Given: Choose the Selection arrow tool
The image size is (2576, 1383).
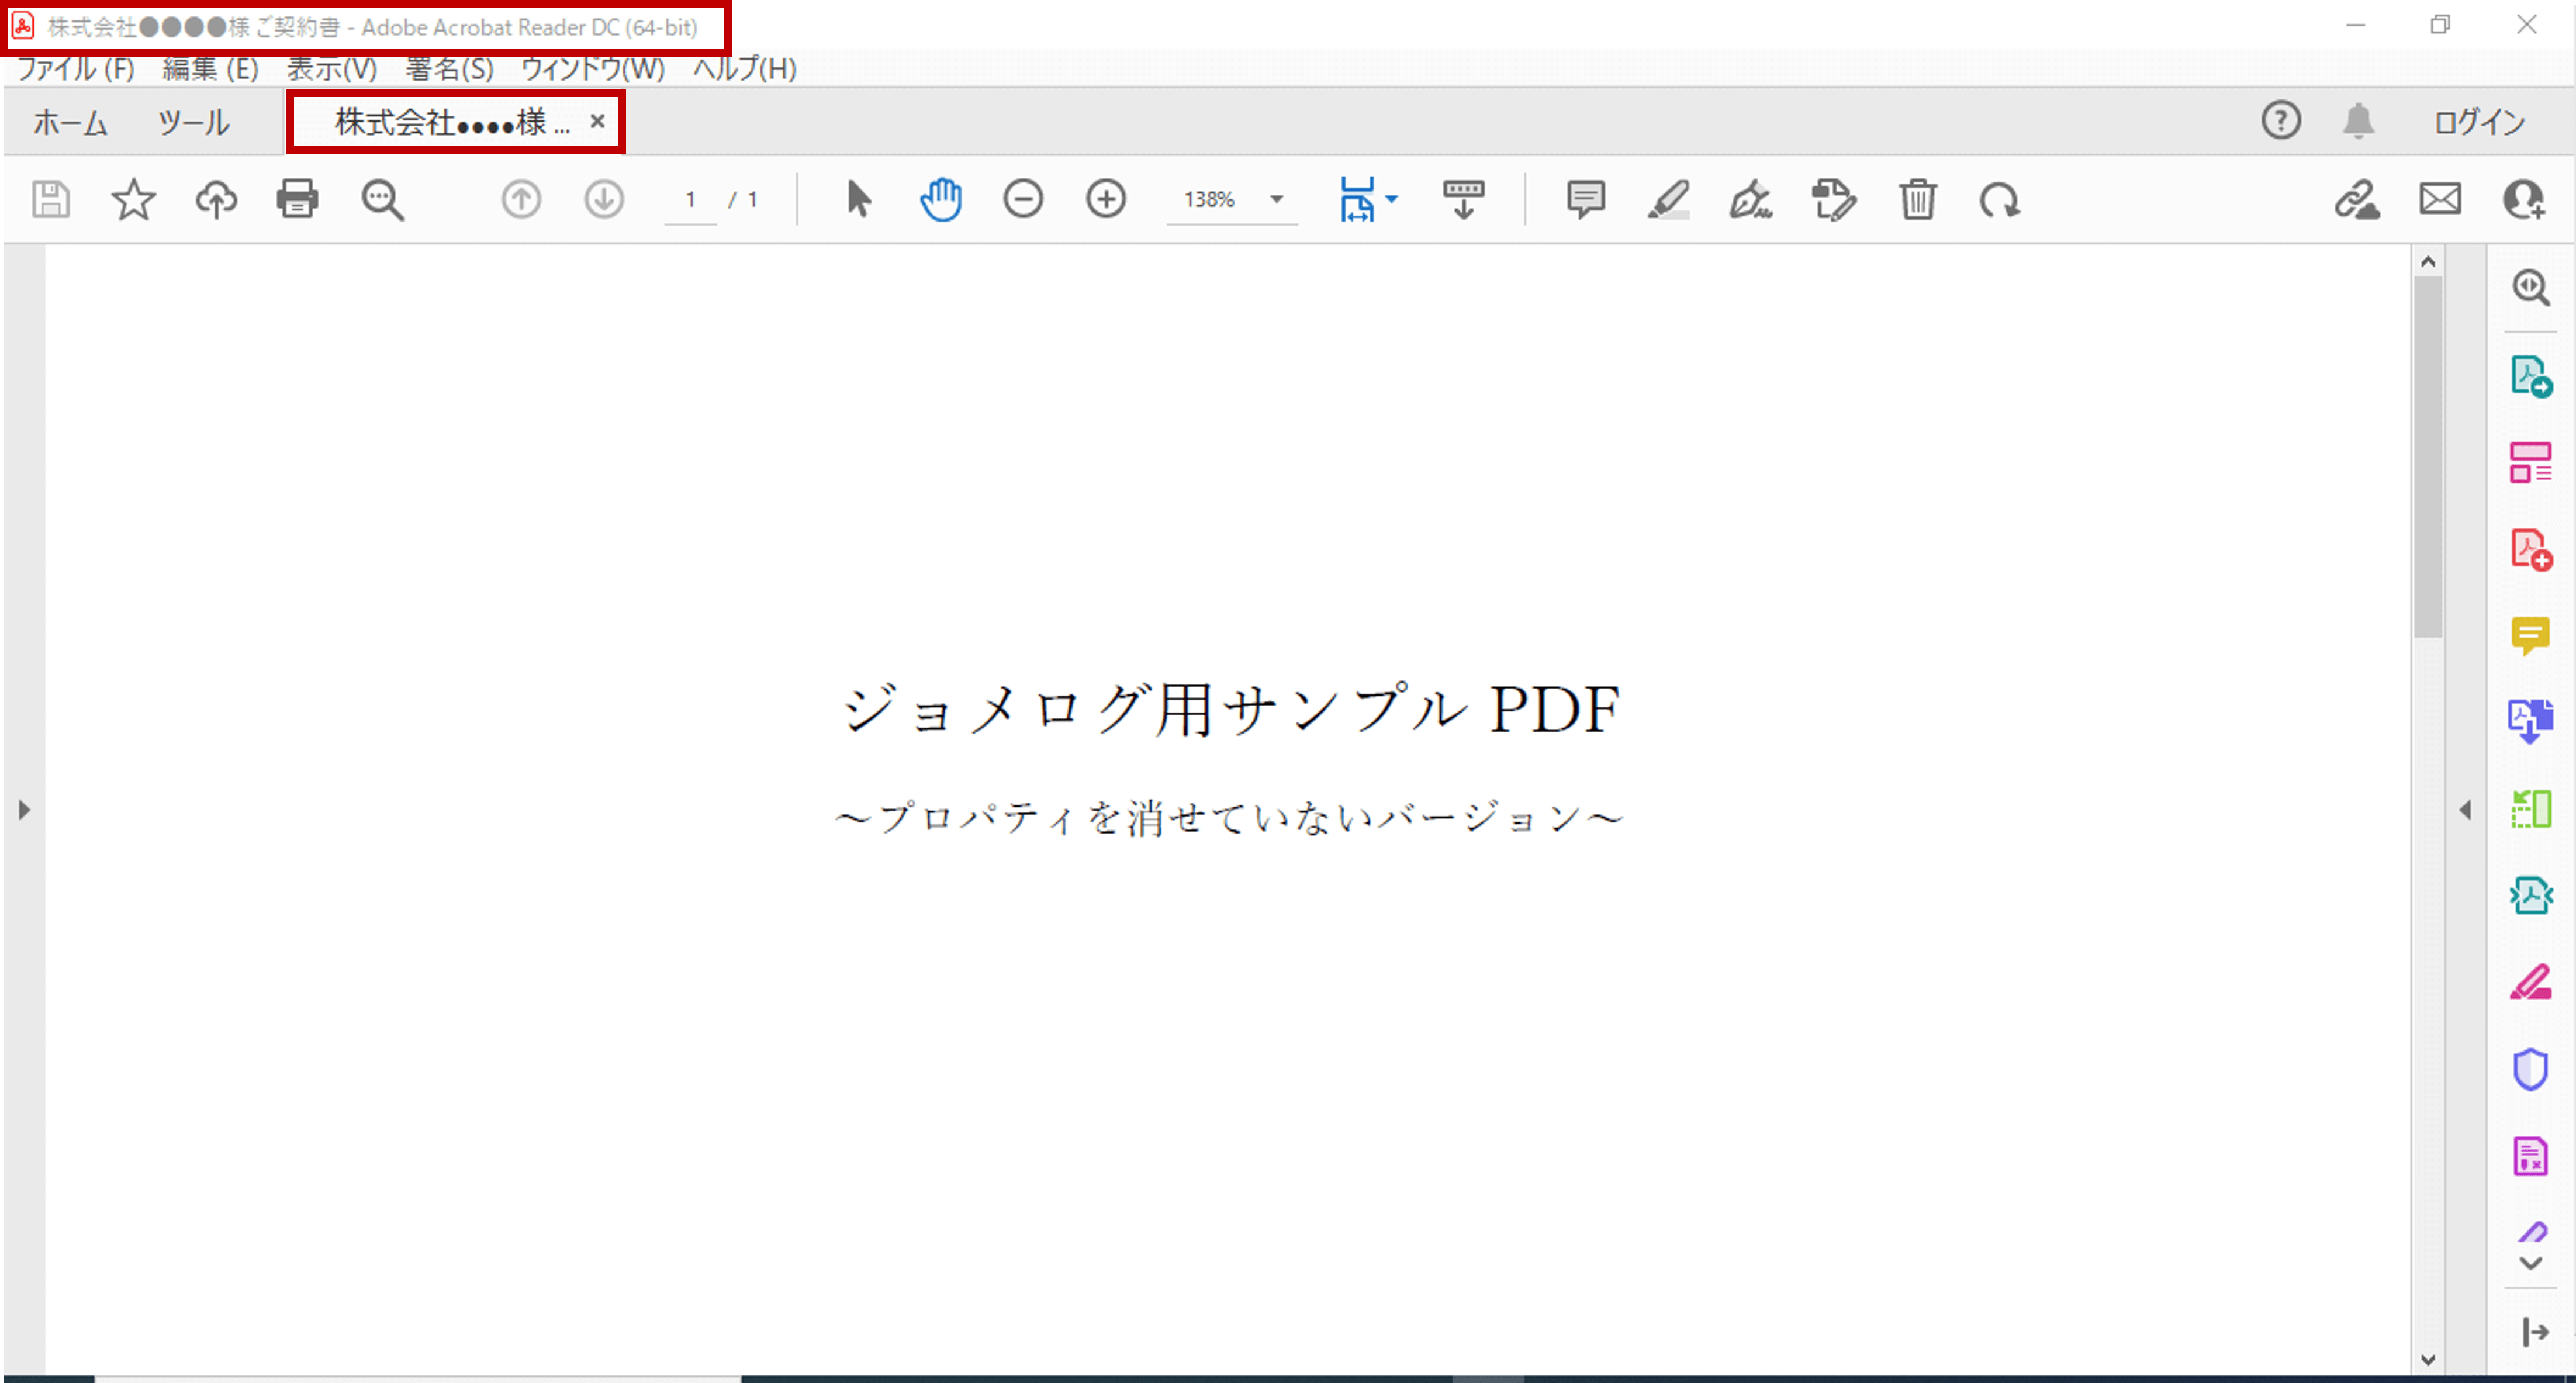Looking at the screenshot, I should click(858, 200).
